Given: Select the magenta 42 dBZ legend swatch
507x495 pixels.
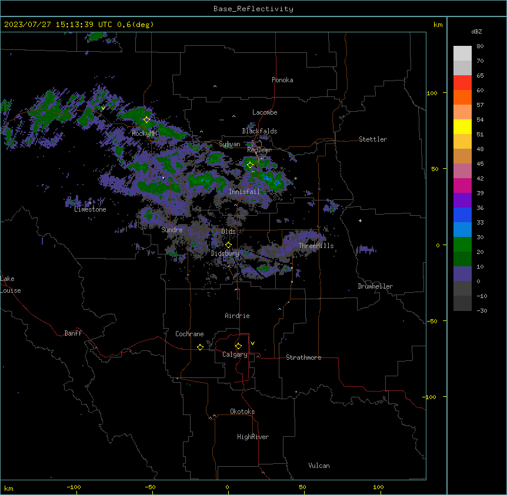Looking at the screenshot, I should (x=462, y=185).
